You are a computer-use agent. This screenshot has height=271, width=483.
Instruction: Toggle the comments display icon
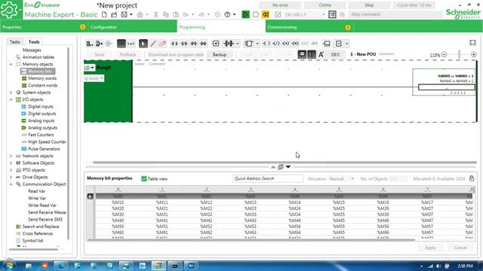coord(302,54)
